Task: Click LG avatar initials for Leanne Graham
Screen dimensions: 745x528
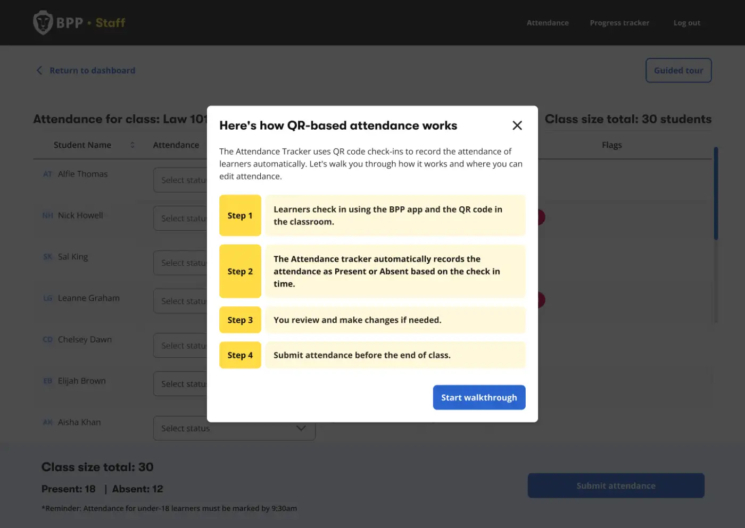Action: [x=48, y=298]
